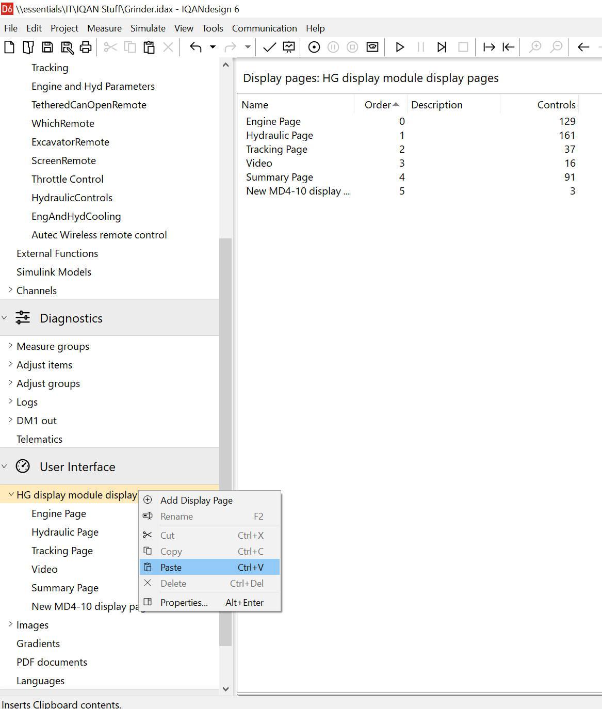Select Throttle Control in the tree
Image resolution: width=602 pixels, height=709 pixels.
(x=68, y=179)
